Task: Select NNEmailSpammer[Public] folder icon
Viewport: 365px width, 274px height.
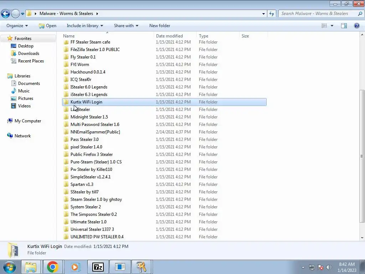Action: [66, 132]
